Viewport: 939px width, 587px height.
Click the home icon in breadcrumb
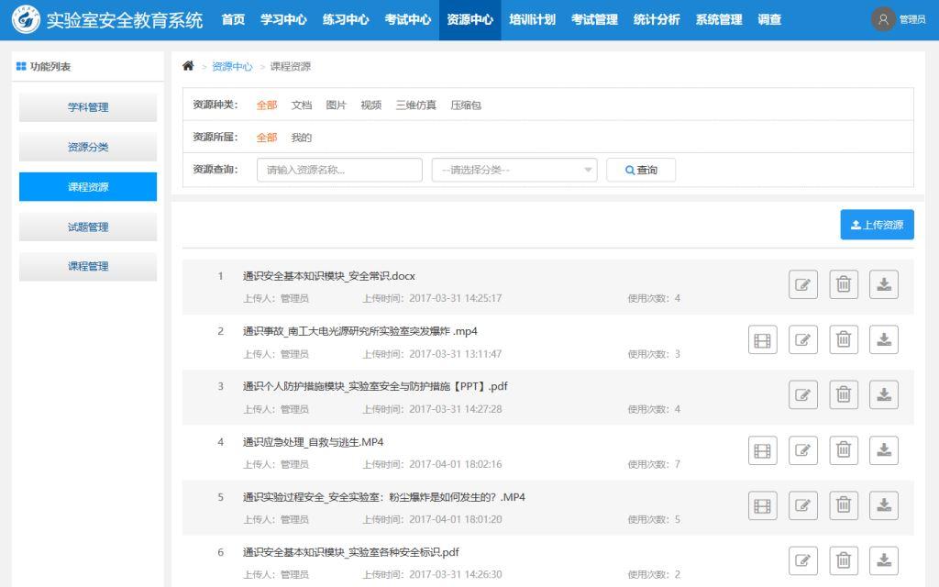click(x=189, y=66)
